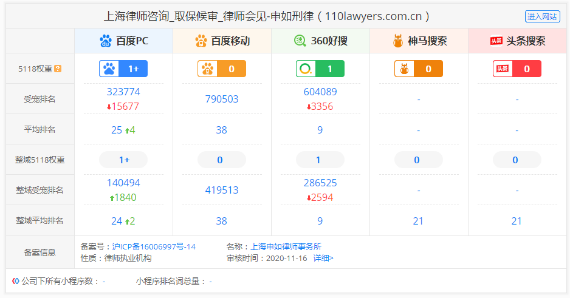Screen dimensions: 570x298
Task: Select the 百度移动 column header
Action: [x=222, y=41]
